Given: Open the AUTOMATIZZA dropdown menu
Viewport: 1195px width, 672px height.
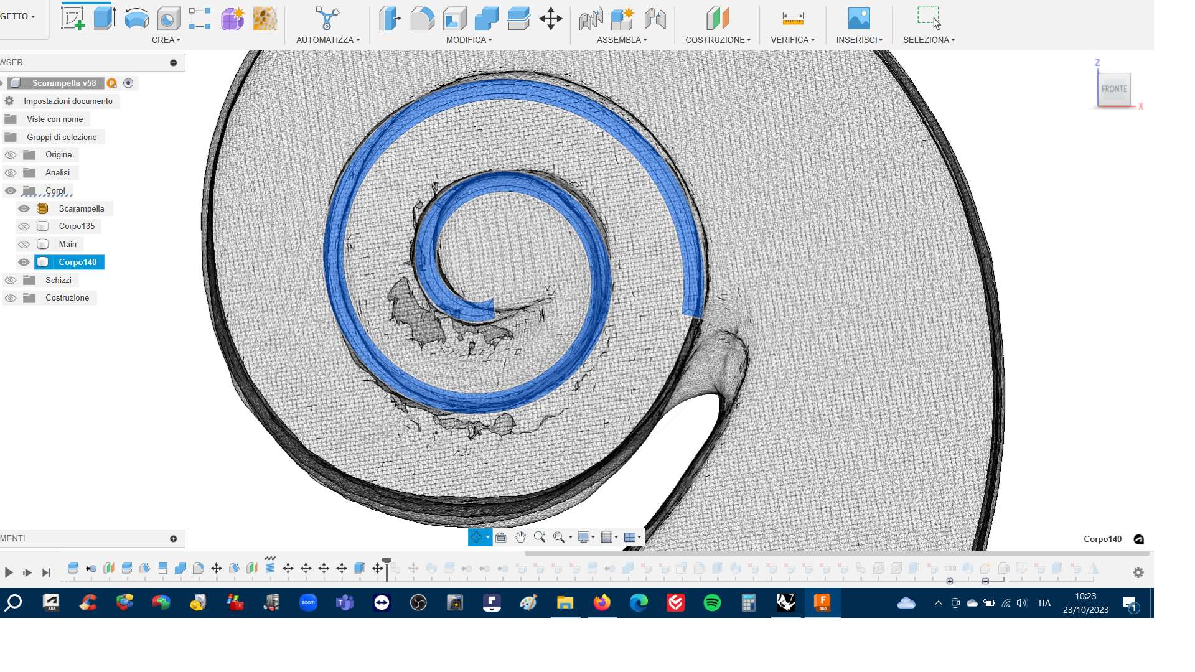Looking at the screenshot, I should pos(328,40).
